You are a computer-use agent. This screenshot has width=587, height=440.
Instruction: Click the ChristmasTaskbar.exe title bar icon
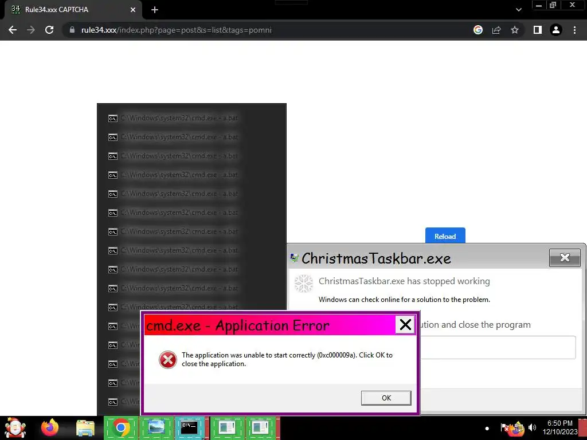pyautogui.click(x=294, y=257)
